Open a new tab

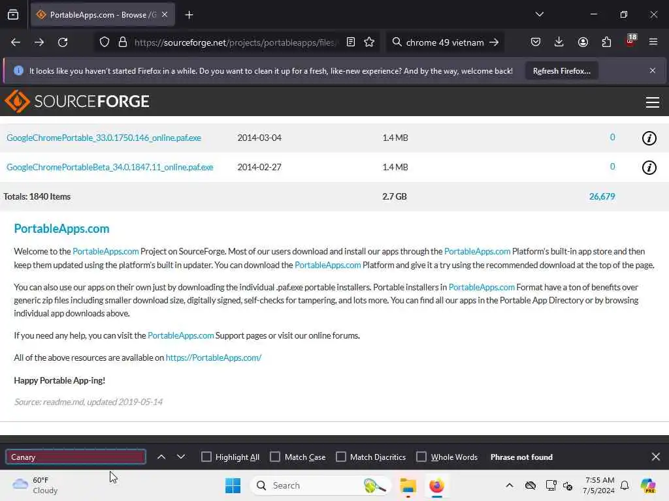[x=189, y=15]
